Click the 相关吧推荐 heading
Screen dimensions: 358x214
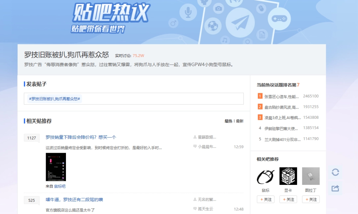pos(268,159)
